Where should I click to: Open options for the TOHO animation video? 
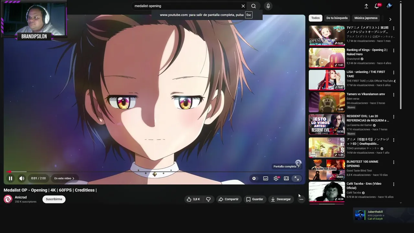click(x=394, y=140)
